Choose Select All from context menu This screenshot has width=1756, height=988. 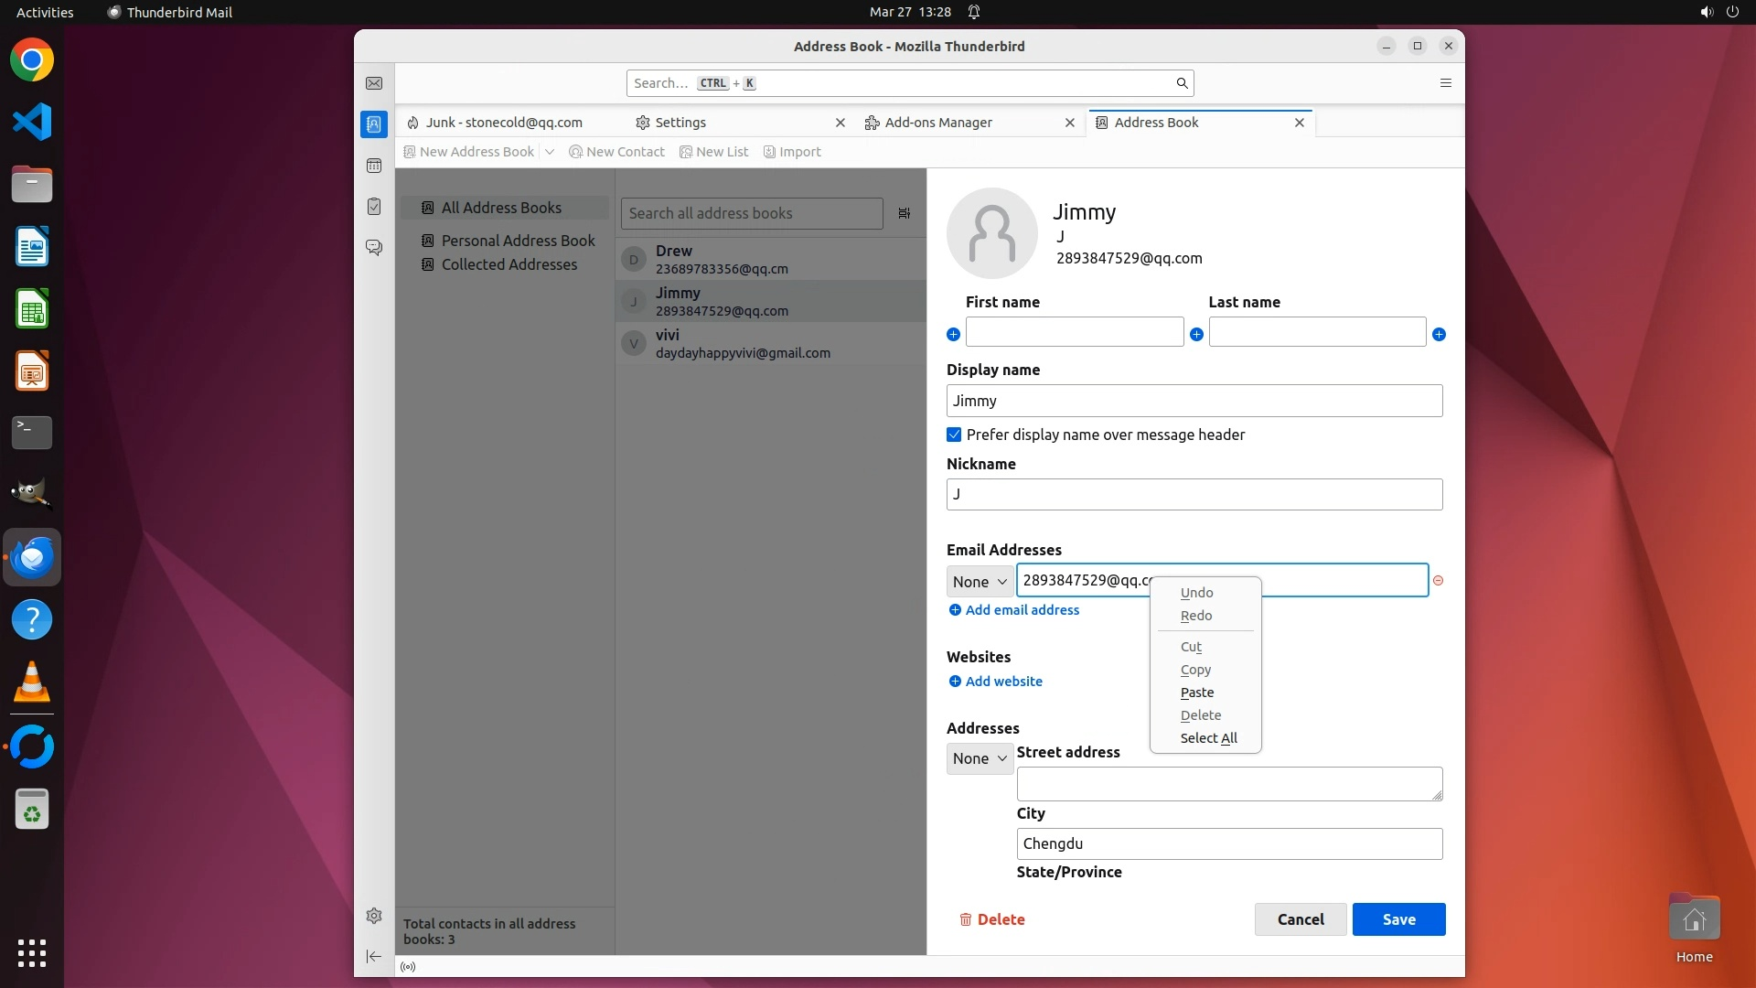pos(1208,738)
